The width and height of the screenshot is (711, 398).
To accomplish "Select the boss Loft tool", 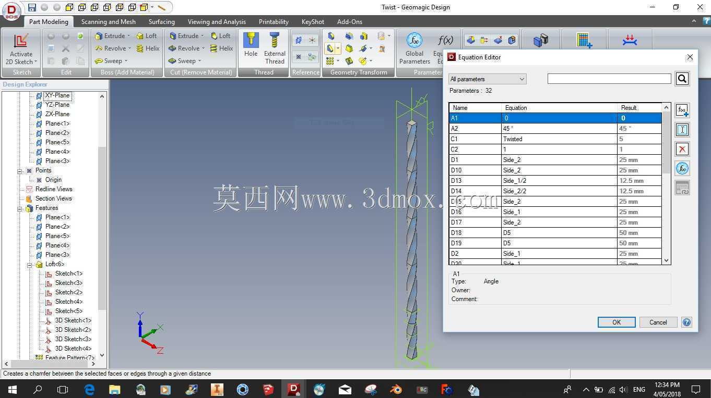I will pos(146,36).
